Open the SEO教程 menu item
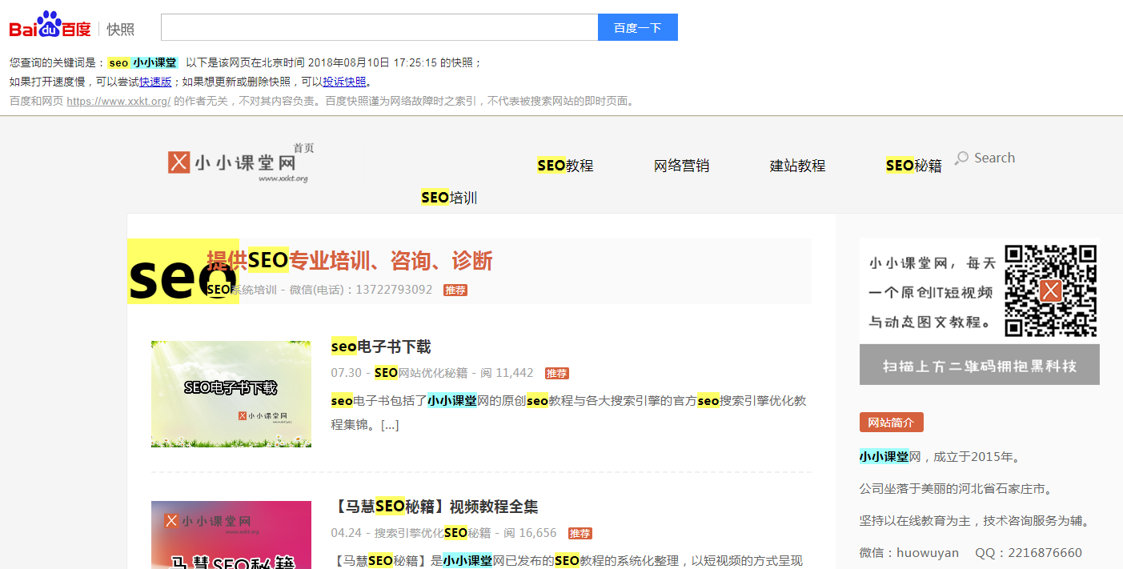 click(565, 166)
